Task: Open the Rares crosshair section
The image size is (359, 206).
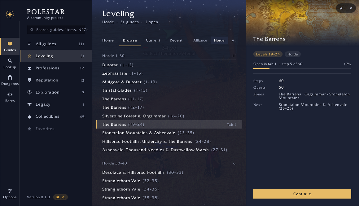Action: point(10,97)
